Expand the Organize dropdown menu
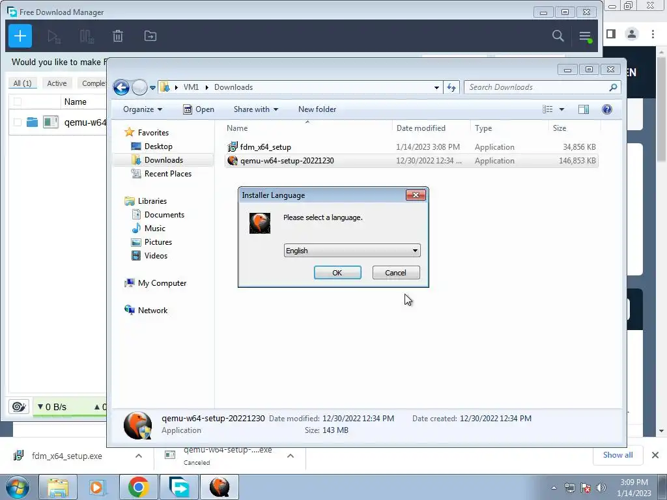 click(x=143, y=109)
